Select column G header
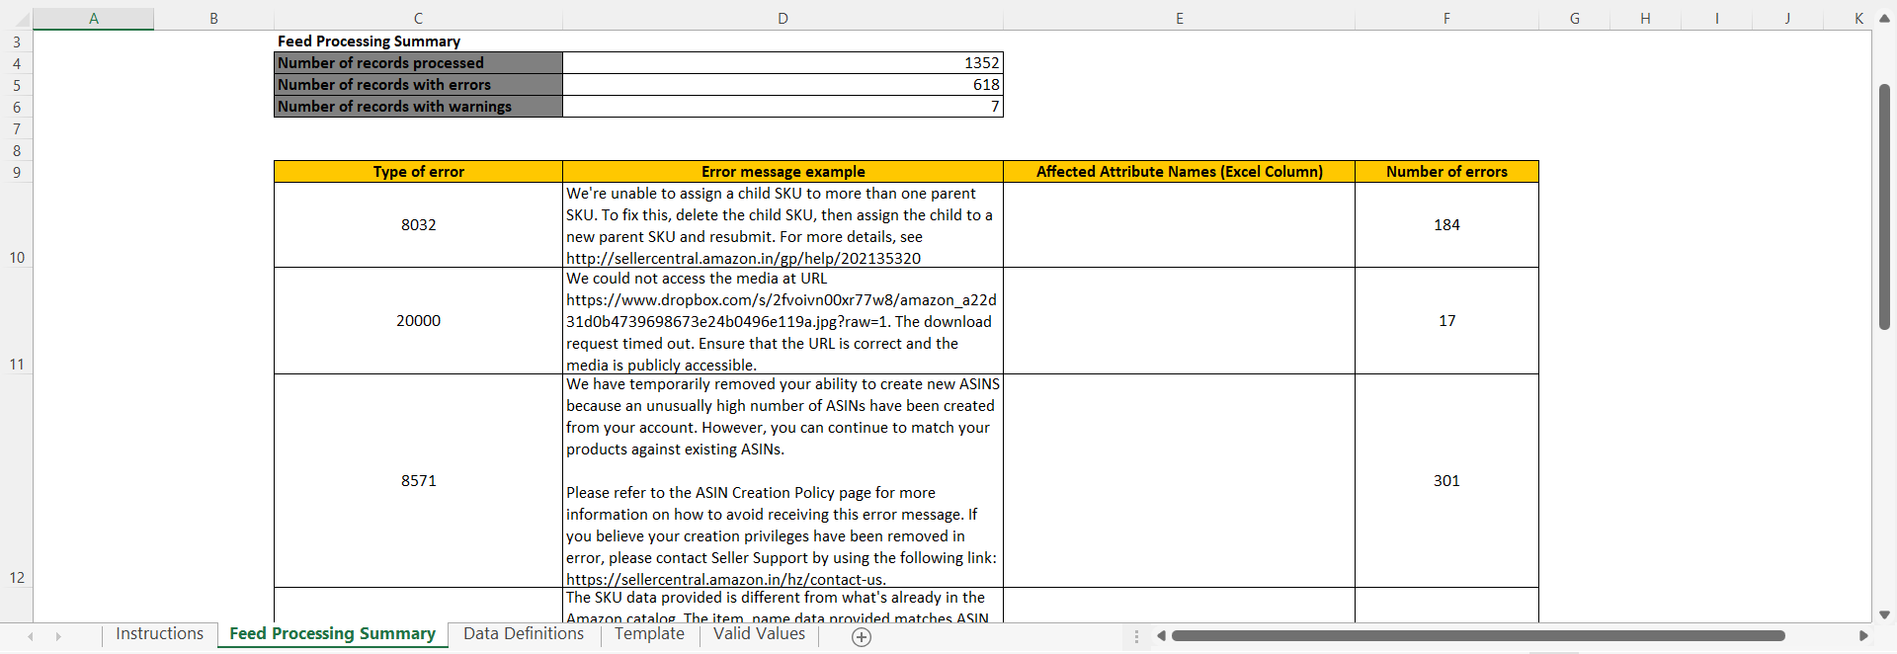The height and width of the screenshot is (654, 1897). tap(1574, 19)
